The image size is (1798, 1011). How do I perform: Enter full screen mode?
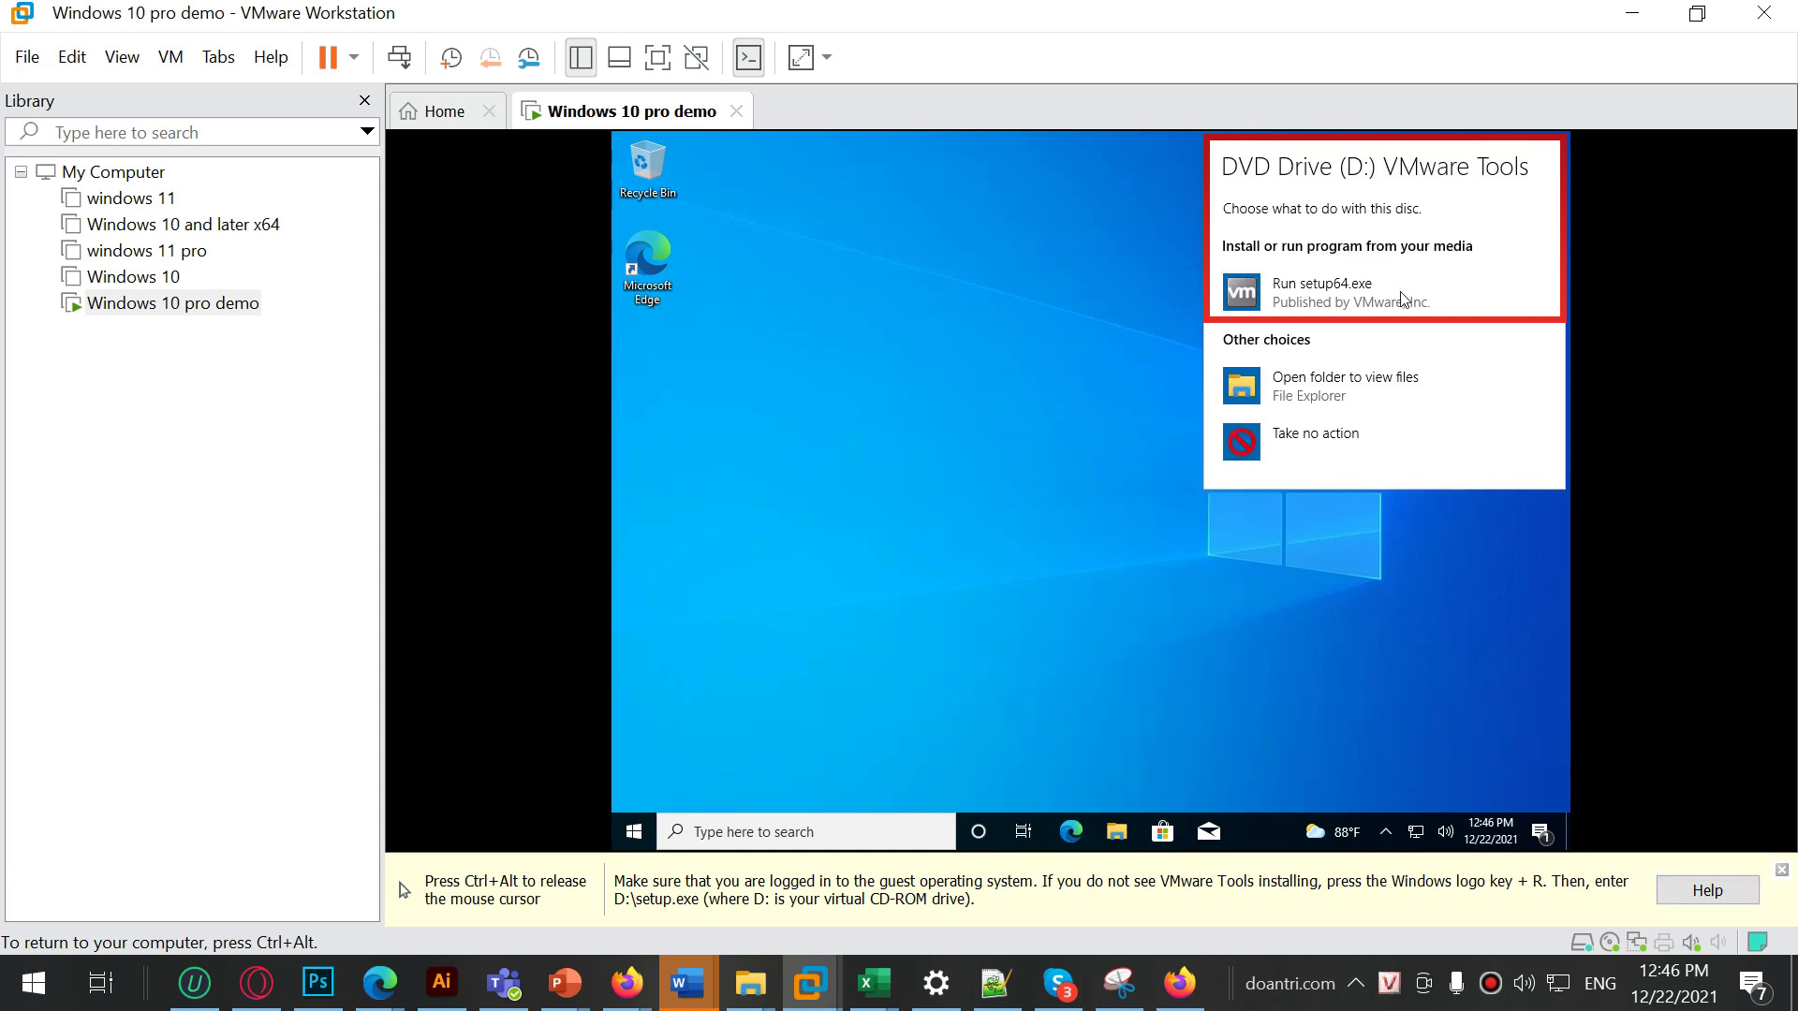657,57
